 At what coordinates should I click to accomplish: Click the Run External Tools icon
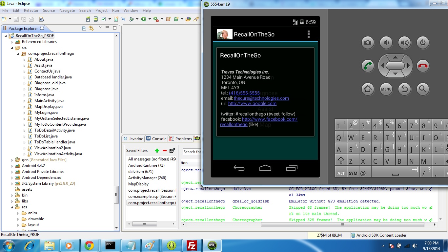pyautogui.click(x=156, y=19)
